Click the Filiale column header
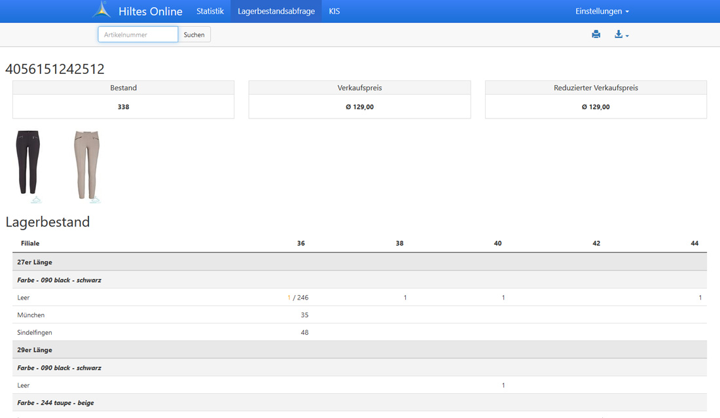Image resolution: width=720 pixels, height=418 pixels. (30, 243)
